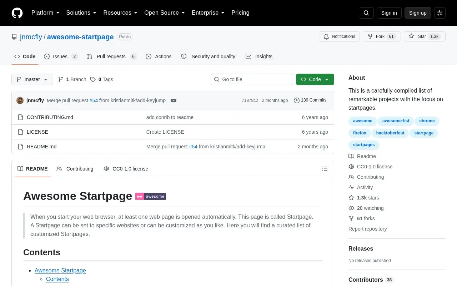
Task: Open the CONTRIBUTING.md file
Action: (x=50, y=117)
